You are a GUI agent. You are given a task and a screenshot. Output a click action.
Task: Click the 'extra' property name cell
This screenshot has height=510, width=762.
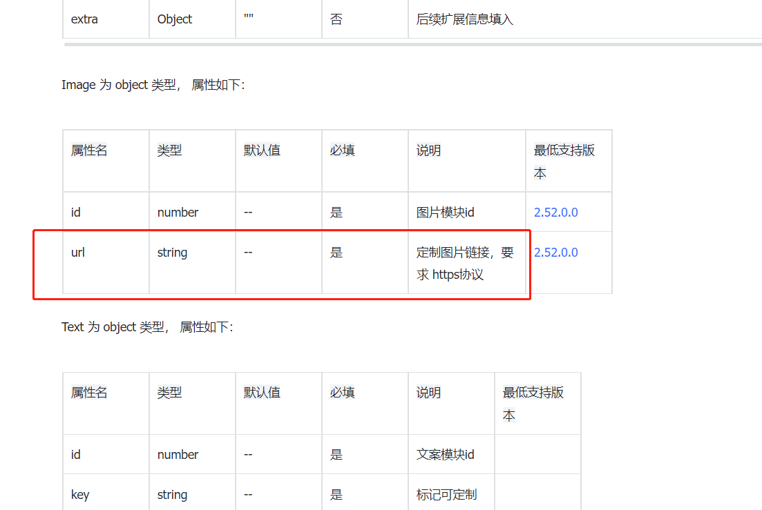coord(84,19)
